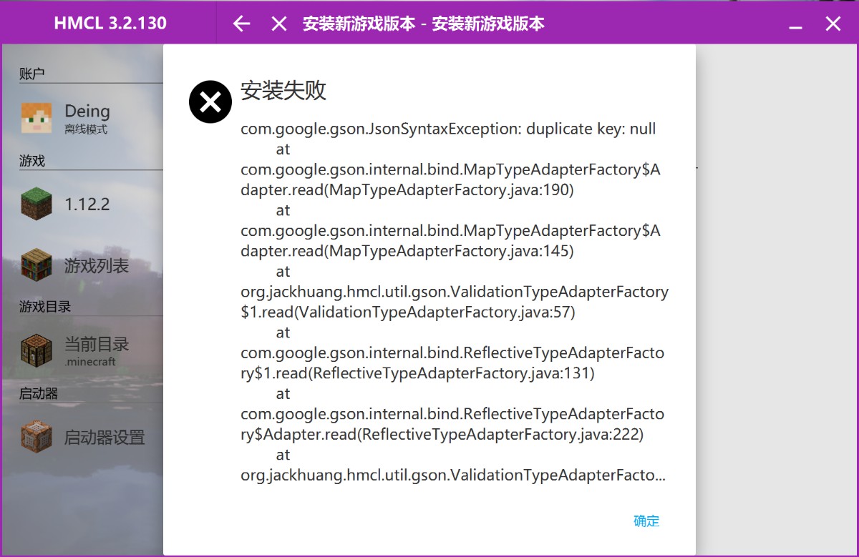Image resolution: width=859 pixels, height=557 pixels.
Task: Click the X icon next to back arrow
Action: [279, 24]
